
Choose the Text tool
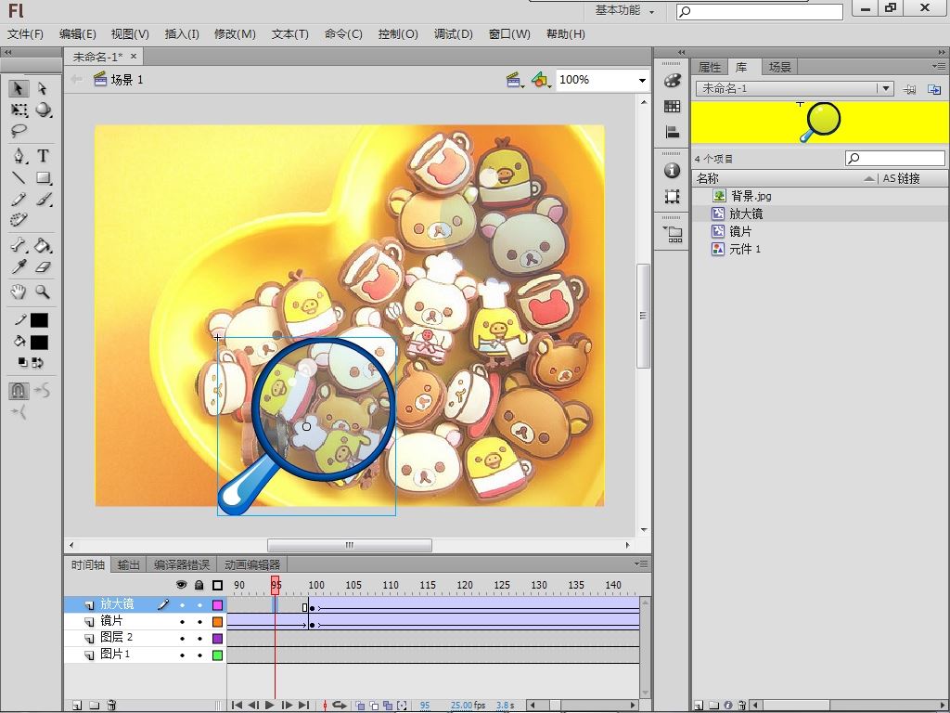point(43,156)
